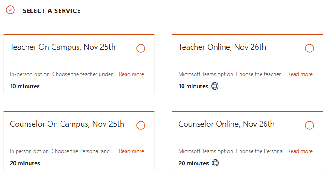Click the Teacher On Campus, Nov 25th title

click(x=63, y=47)
